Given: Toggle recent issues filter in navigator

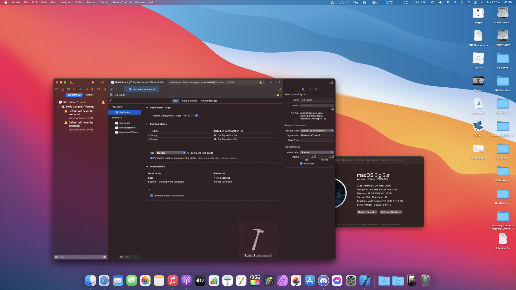Looking at the screenshot, I should 101,257.
